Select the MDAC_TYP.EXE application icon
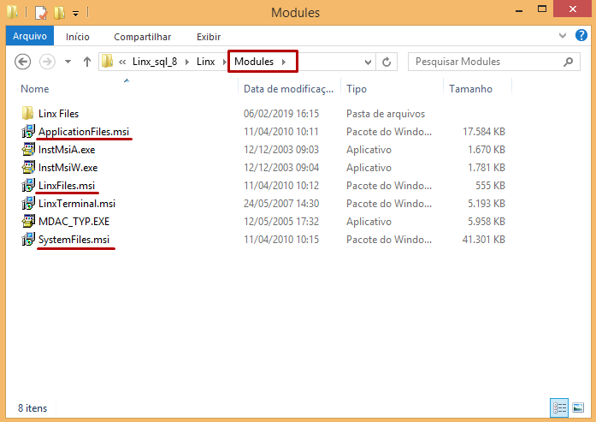Viewport: 596px width, 422px height. tap(28, 221)
